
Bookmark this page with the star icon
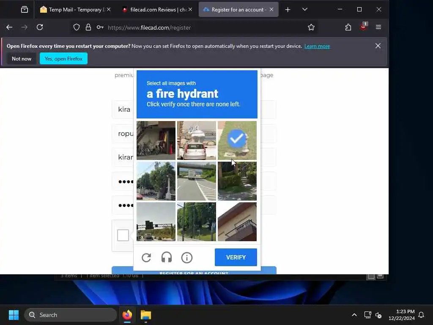tap(311, 28)
